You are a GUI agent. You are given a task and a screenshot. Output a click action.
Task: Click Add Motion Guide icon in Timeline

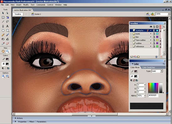click(x=135, y=57)
